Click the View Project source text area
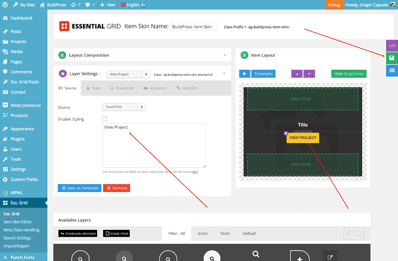Image resolution: width=398 pixels, height=261 pixels. click(154, 145)
